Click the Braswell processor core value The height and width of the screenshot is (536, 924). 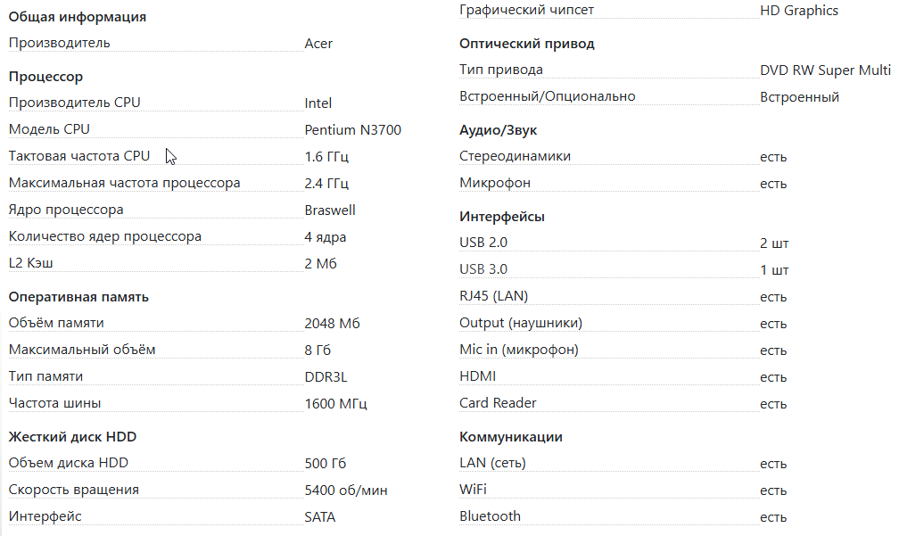point(330,210)
